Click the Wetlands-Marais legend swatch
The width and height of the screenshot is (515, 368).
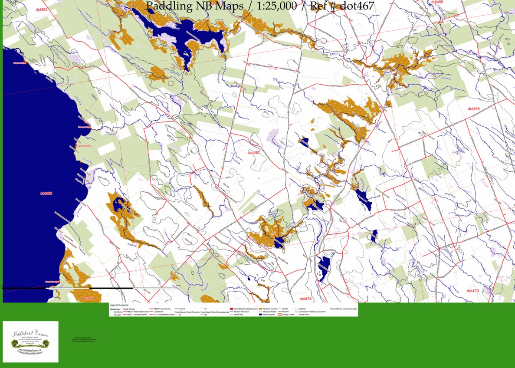coord(260,312)
